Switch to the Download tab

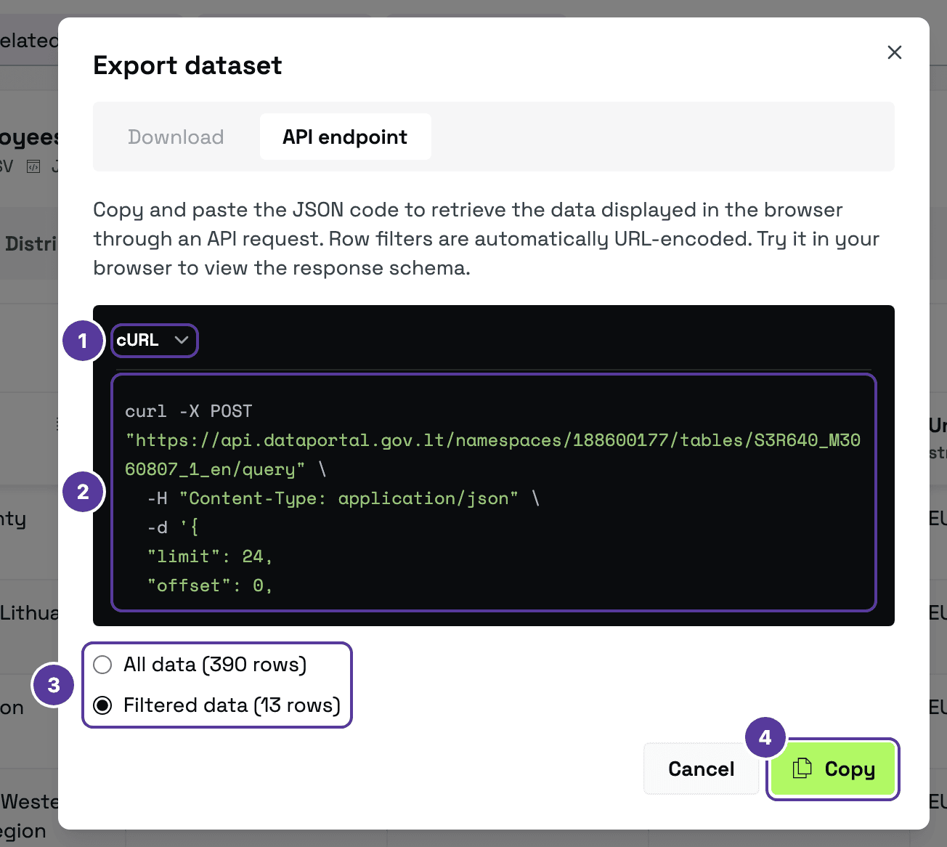(176, 137)
